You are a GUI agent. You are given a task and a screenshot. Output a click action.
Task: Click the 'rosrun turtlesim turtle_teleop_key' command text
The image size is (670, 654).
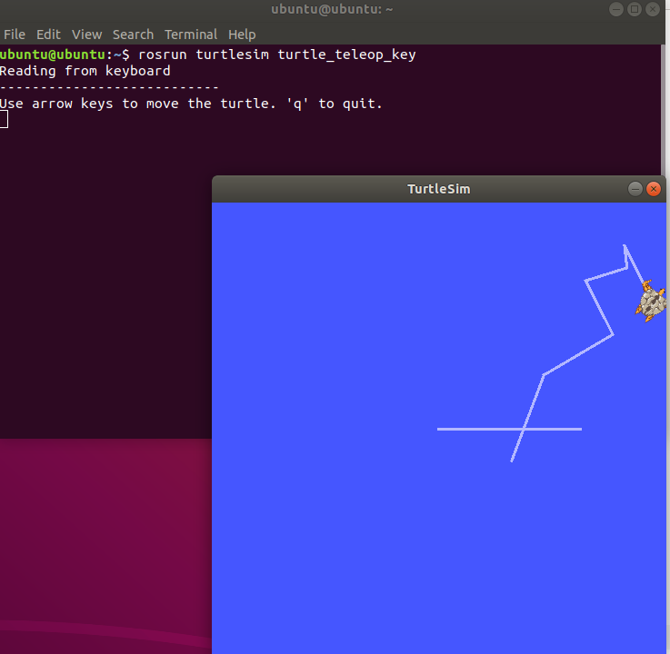click(x=277, y=54)
